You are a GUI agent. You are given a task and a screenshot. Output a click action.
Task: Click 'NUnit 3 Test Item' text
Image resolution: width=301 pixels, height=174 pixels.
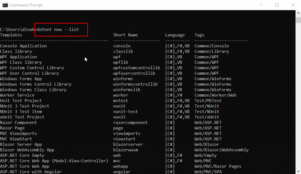tap(21, 112)
